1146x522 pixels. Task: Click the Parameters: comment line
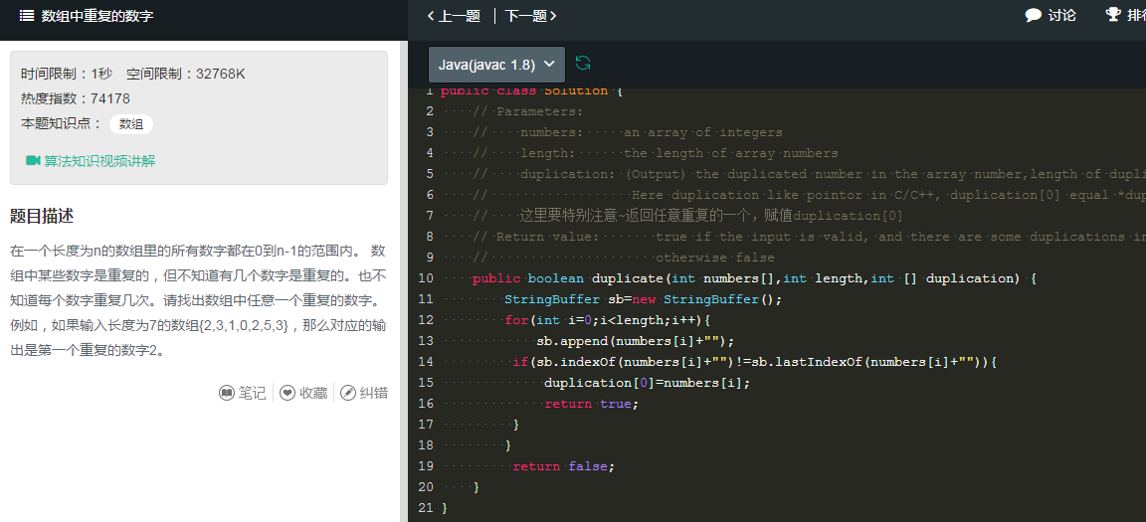(x=528, y=111)
